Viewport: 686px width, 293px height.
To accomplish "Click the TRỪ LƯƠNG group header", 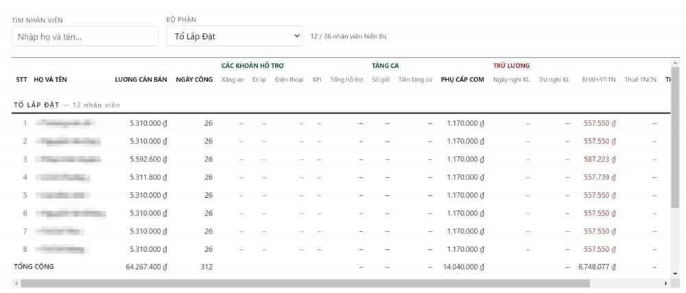I will click(512, 66).
